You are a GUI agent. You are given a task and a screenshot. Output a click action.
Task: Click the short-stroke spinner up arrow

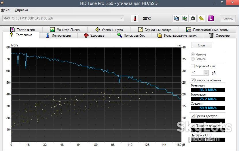(x=206, y=71)
